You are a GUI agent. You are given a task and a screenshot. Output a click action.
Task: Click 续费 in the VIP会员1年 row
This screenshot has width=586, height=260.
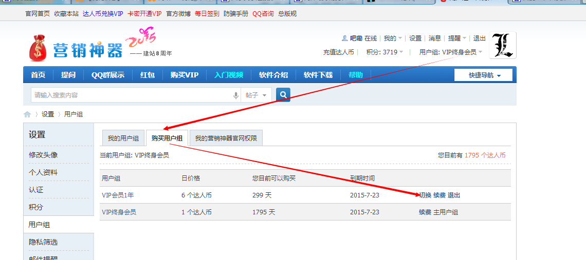click(440, 195)
